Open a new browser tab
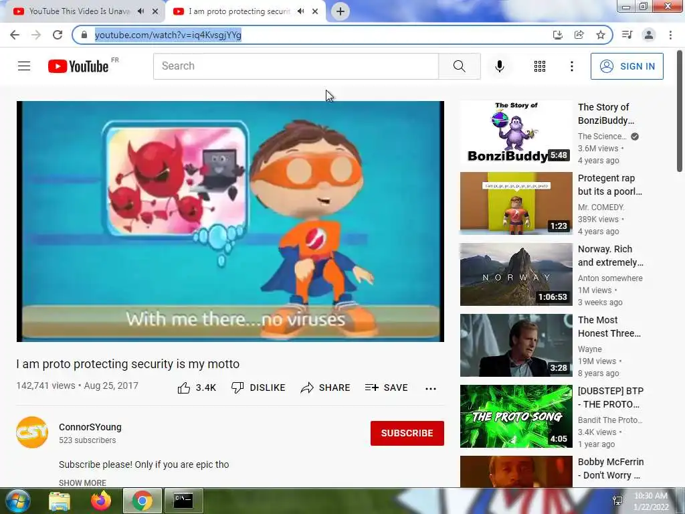685x514 pixels. tap(340, 11)
